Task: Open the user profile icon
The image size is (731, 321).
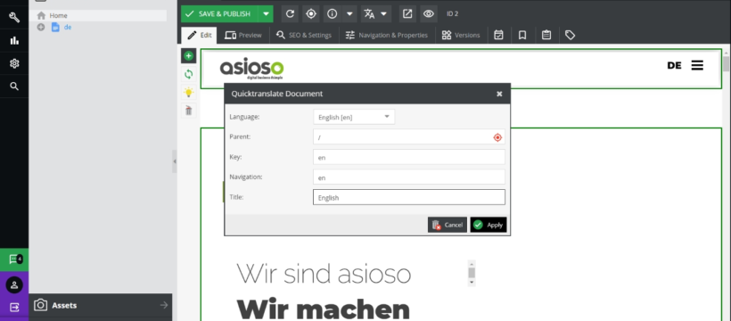Action: coord(14,284)
